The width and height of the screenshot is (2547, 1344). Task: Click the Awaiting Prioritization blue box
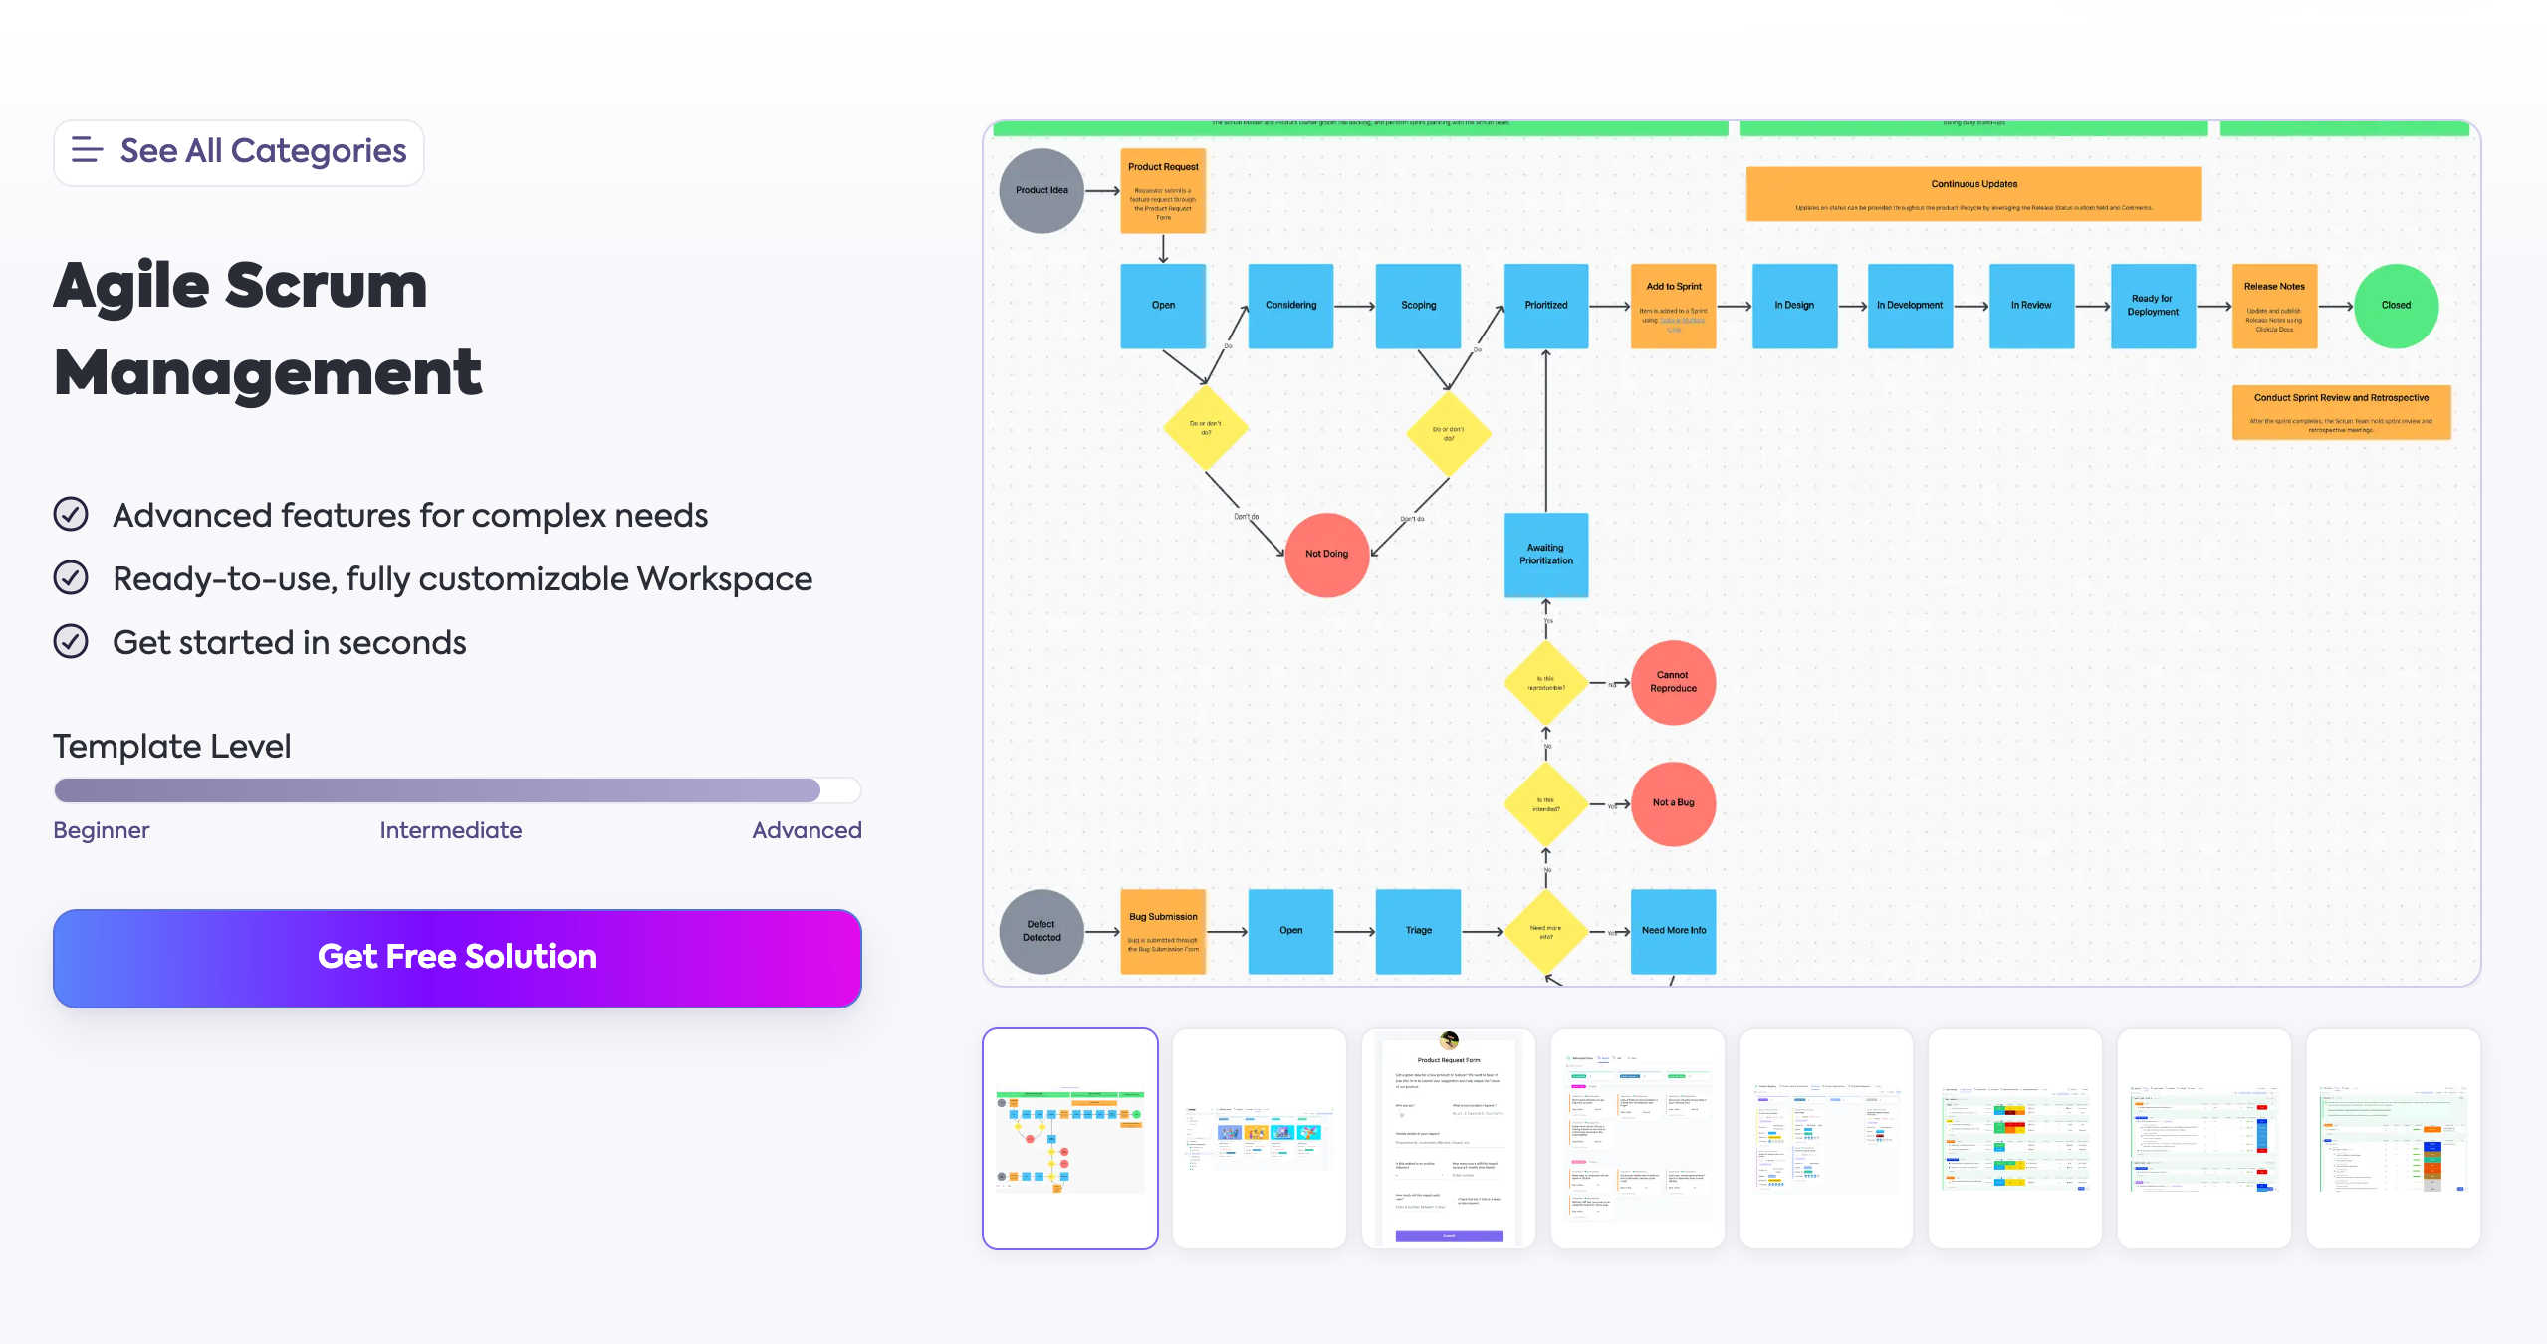click(x=1545, y=555)
